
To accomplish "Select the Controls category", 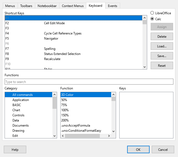I will (28, 115).
